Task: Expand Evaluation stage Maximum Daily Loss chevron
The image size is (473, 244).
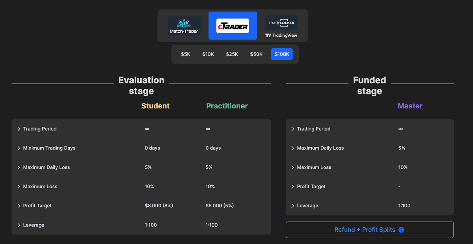Action: click(x=19, y=167)
